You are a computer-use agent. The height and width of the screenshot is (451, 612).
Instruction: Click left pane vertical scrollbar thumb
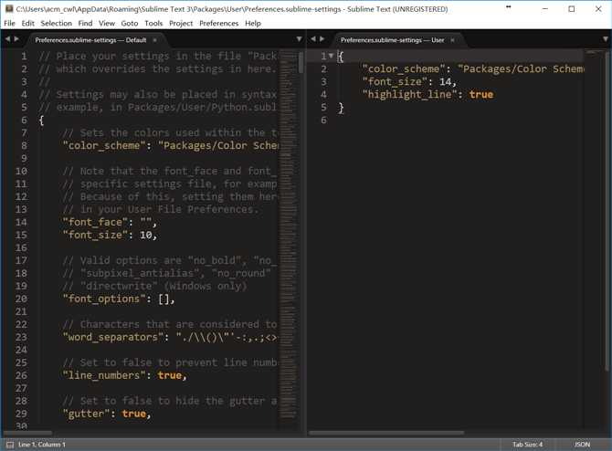pyautogui.click(x=301, y=62)
